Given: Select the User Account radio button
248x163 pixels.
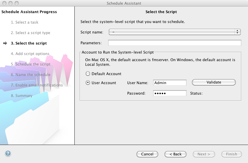Looking at the screenshot, I should click(x=88, y=83).
